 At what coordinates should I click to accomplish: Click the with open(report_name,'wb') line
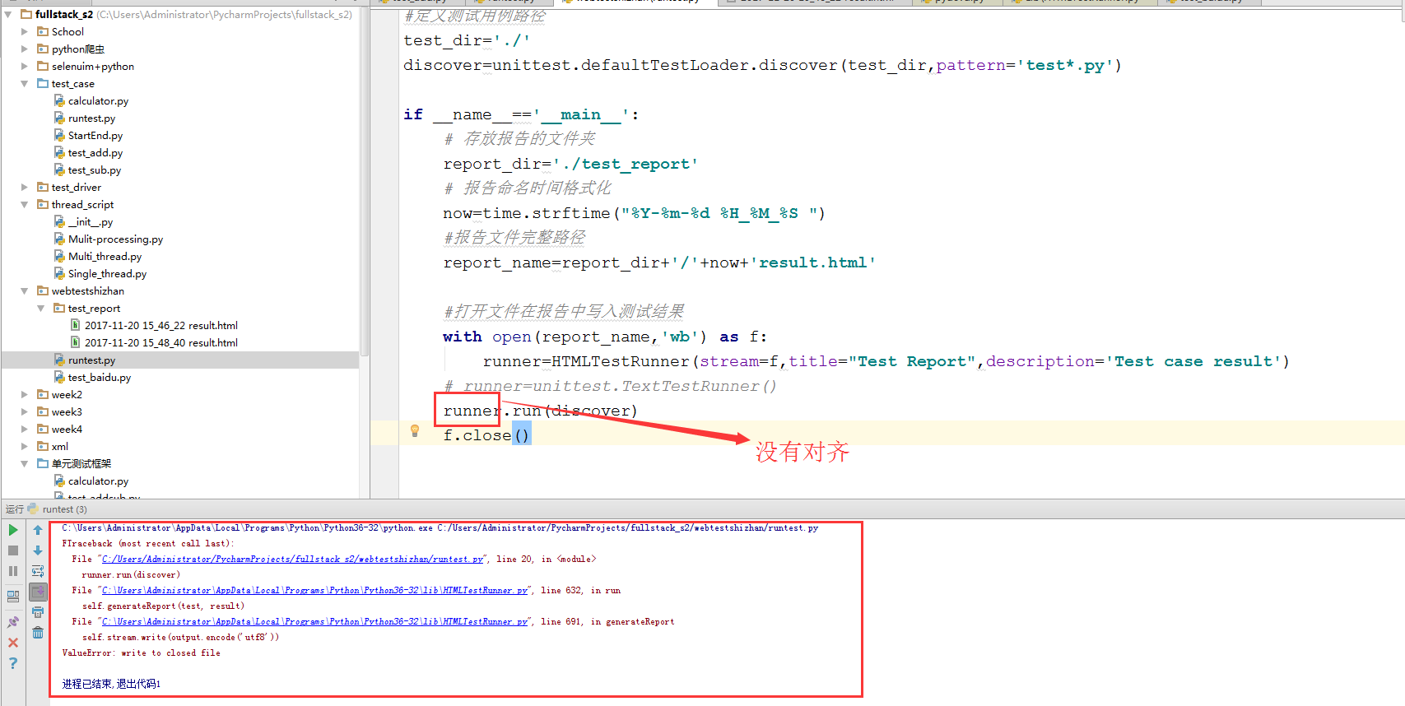tap(605, 337)
